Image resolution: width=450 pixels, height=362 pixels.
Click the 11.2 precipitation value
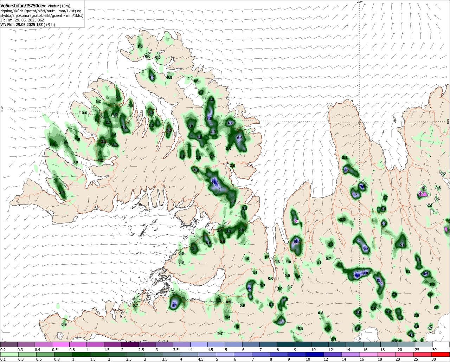(x=356, y=276)
